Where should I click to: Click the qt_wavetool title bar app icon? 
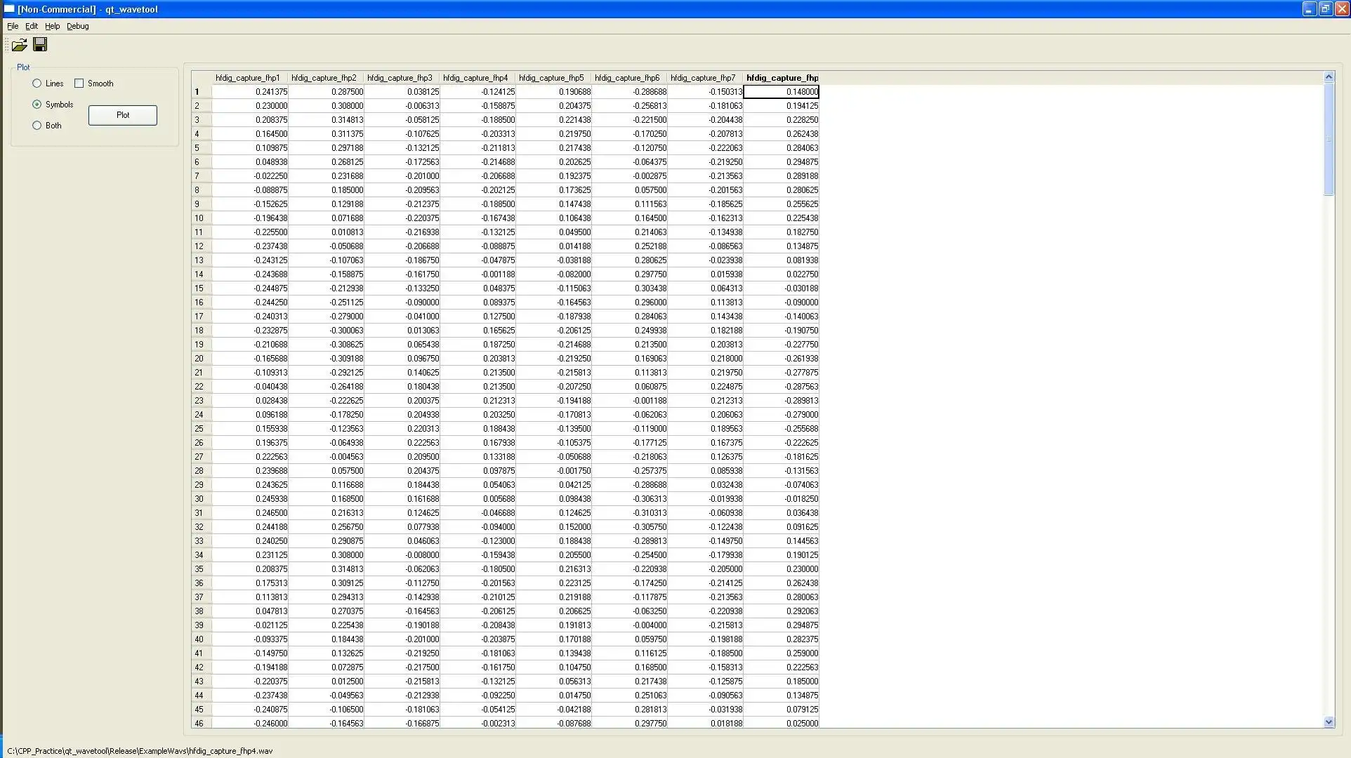click(x=9, y=9)
